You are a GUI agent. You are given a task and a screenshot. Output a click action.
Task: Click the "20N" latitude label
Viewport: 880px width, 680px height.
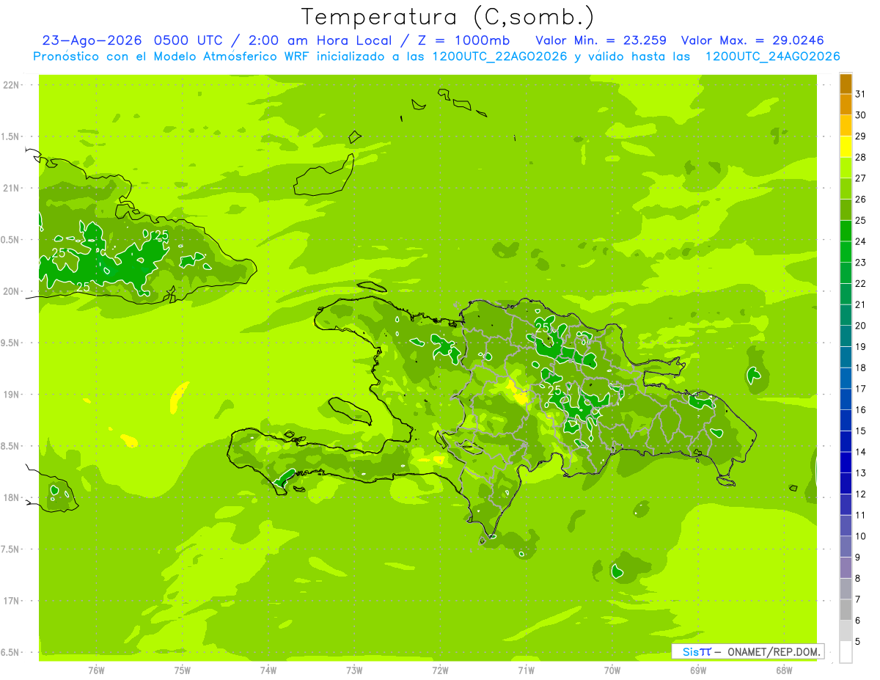coord(12,292)
